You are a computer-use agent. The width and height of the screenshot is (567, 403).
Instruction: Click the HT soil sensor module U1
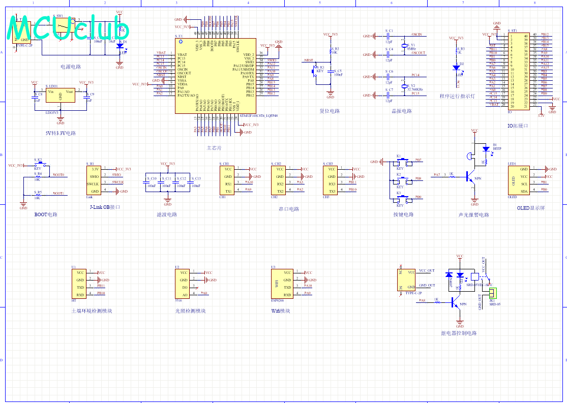click(x=79, y=284)
